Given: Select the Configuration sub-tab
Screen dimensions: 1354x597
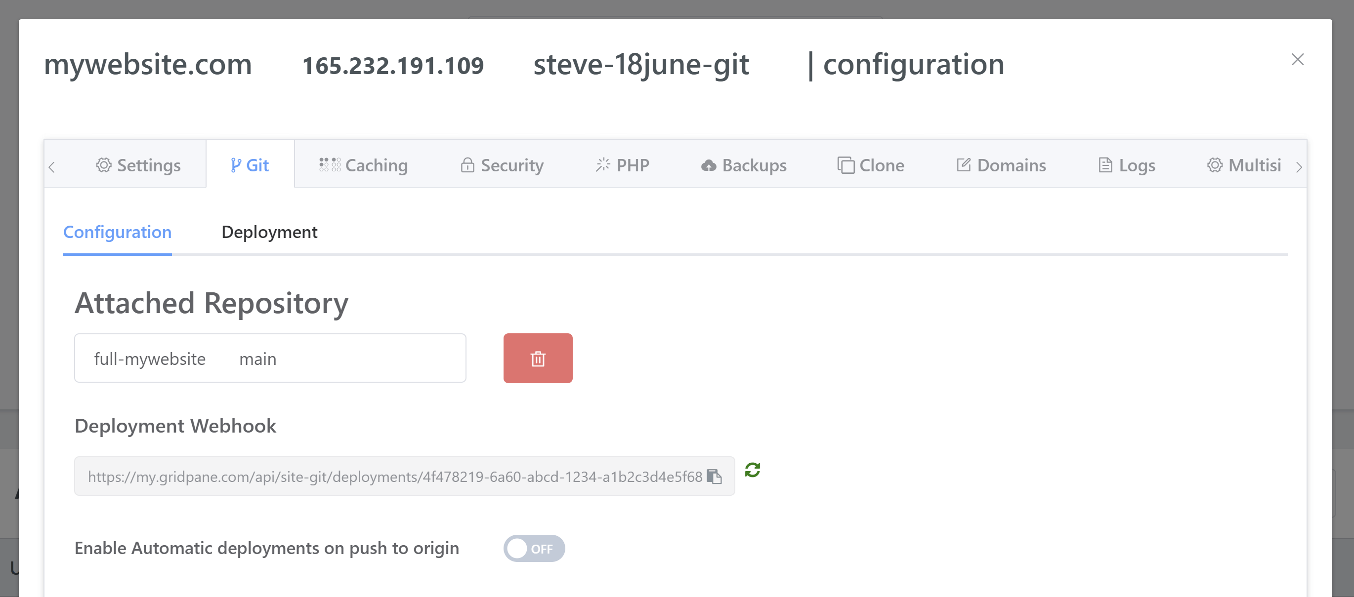Looking at the screenshot, I should tap(117, 232).
